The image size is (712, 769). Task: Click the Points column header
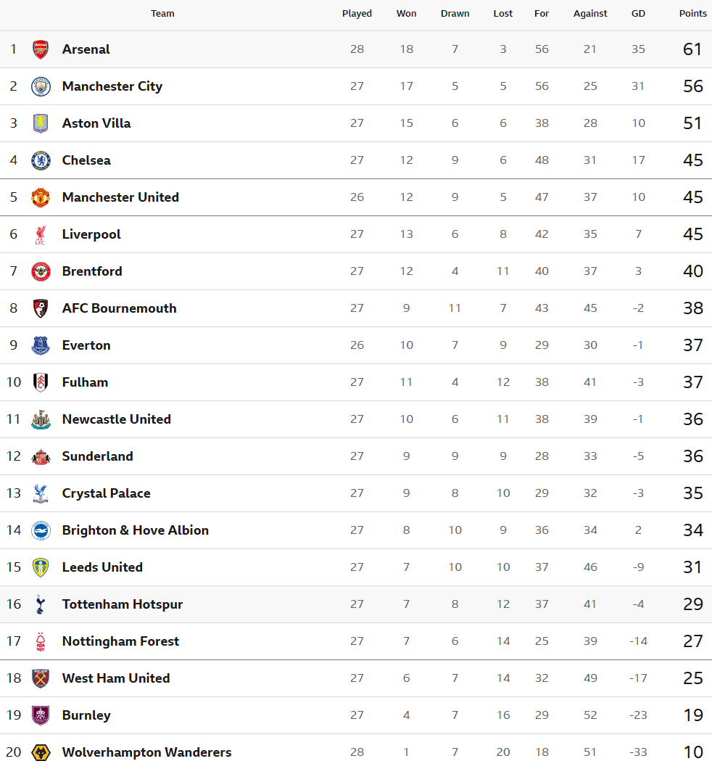click(692, 14)
